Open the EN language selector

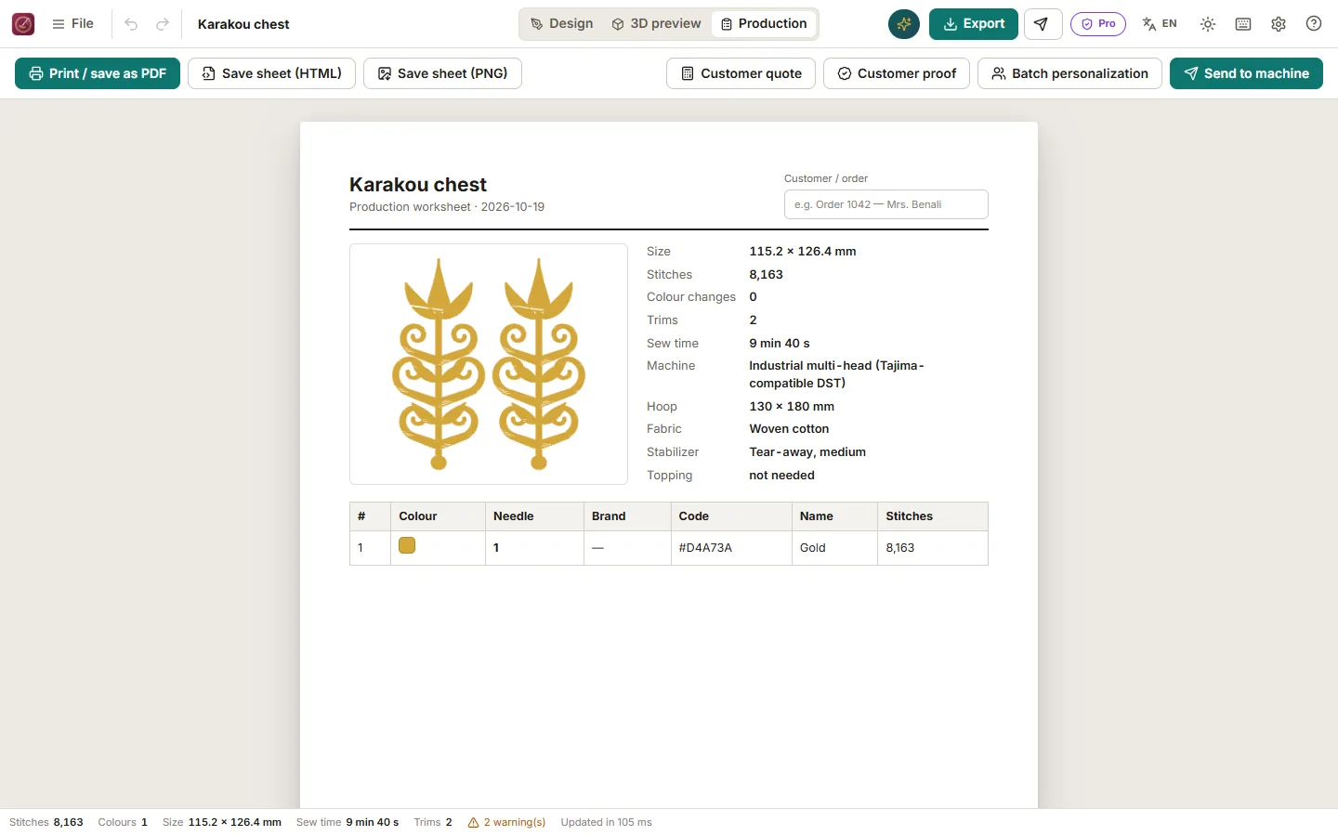(1160, 24)
